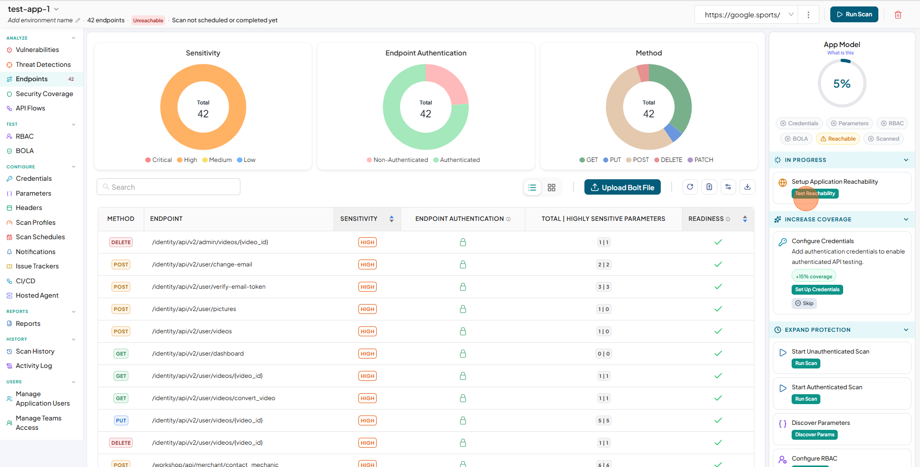920x467 pixels.
Task: Open the document icon toolbar button
Action: 709,187
